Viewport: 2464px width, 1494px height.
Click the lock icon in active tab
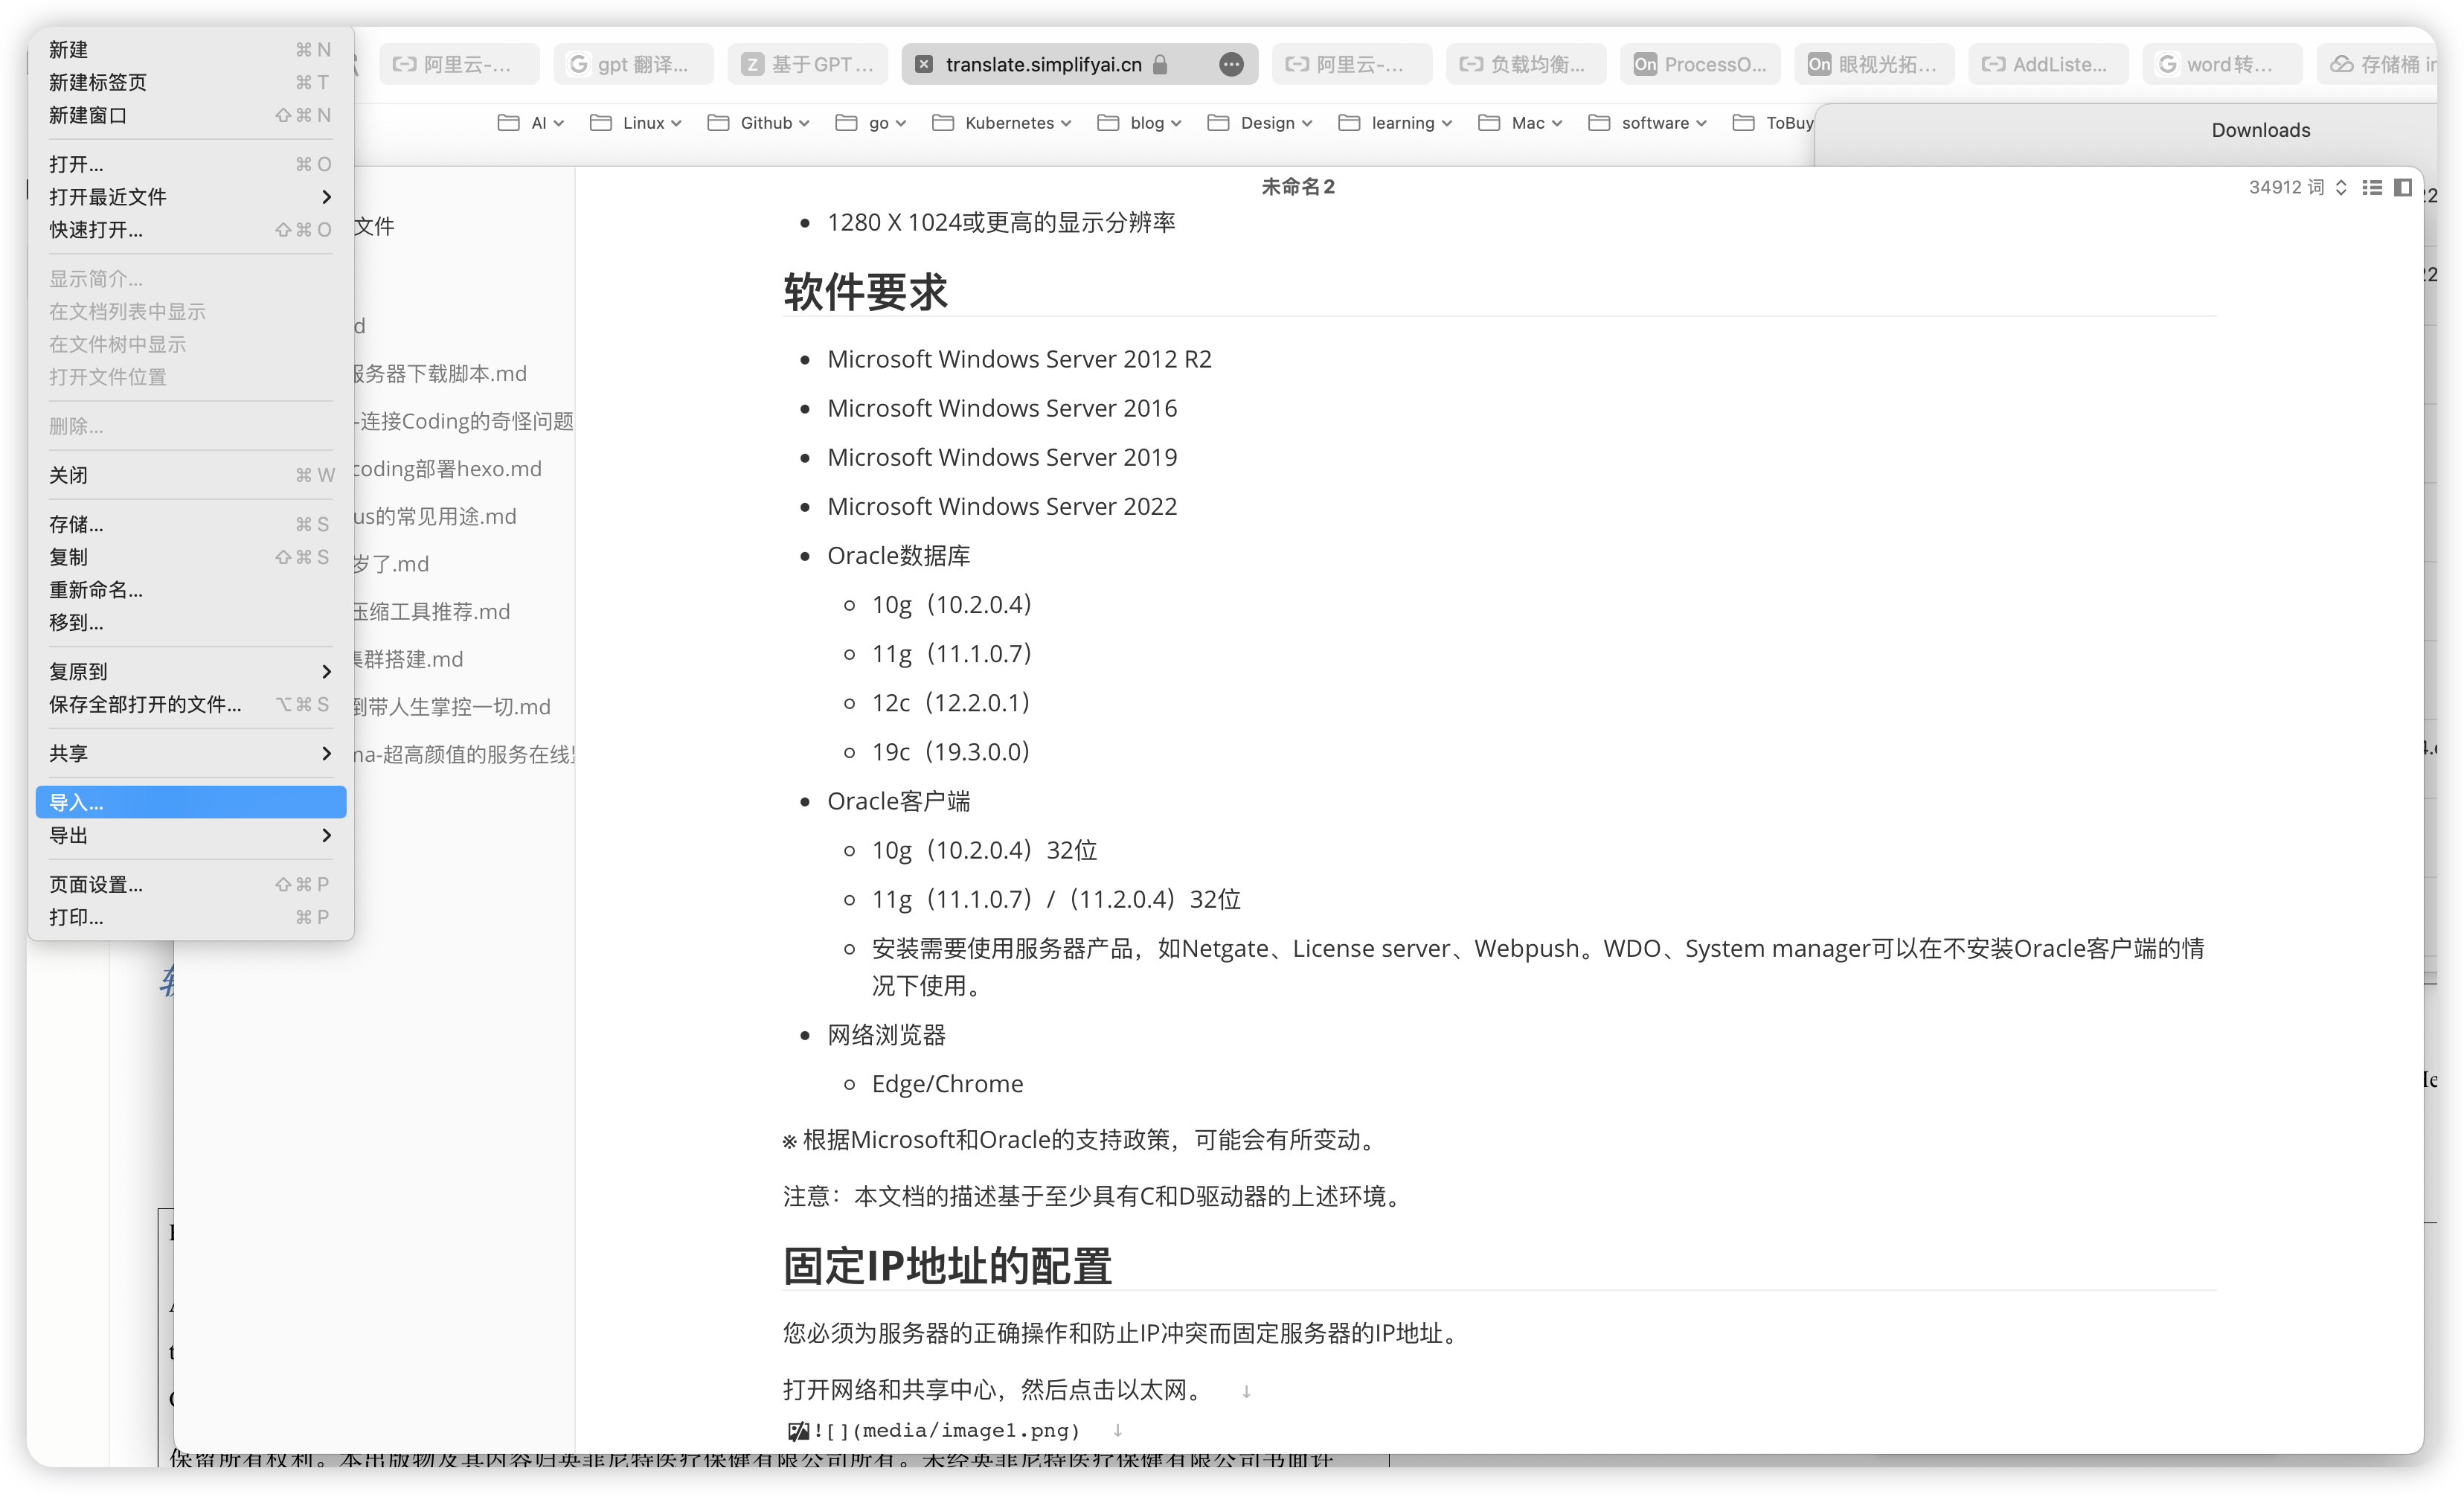1160,64
